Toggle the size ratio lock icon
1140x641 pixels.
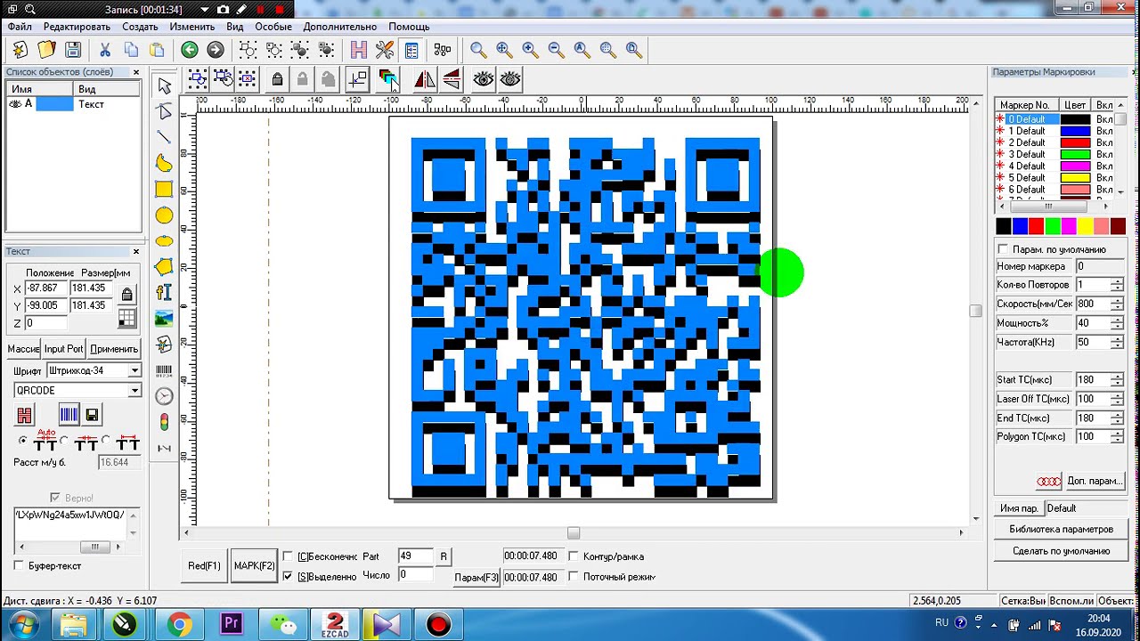[x=126, y=295]
